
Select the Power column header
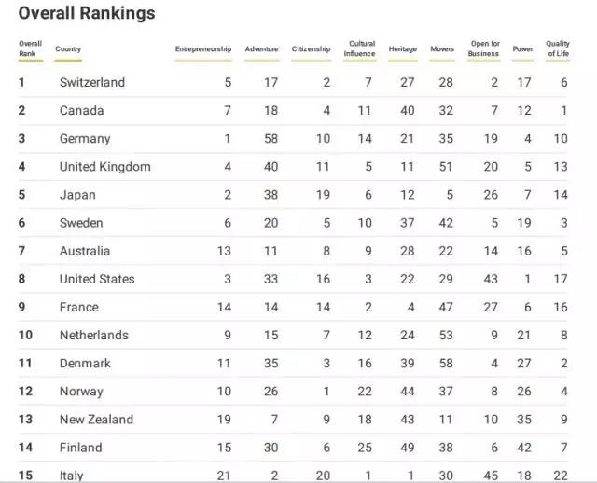pyautogui.click(x=523, y=49)
